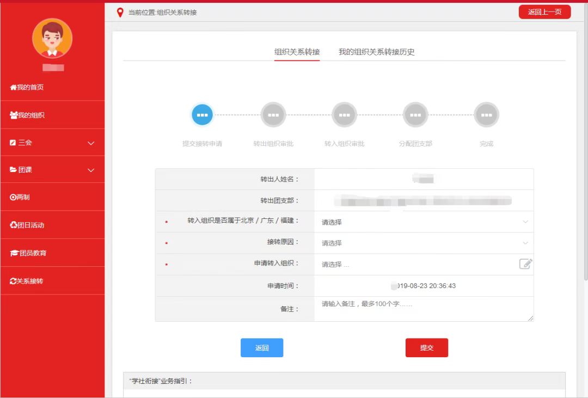
Task: Open the 接转原因 dropdown
Action: 424,243
